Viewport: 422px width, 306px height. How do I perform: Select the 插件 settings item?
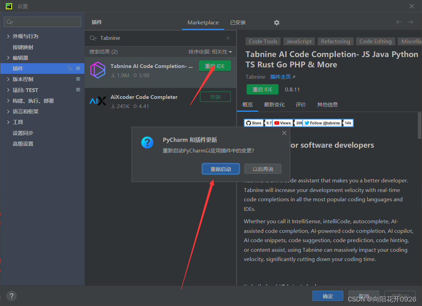click(x=42, y=68)
